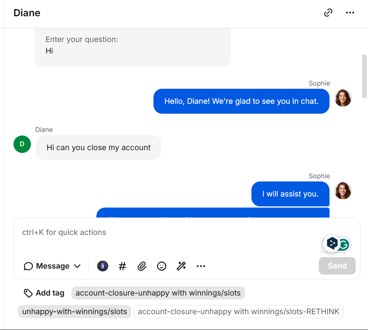This screenshot has height=330, width=368.
Task: Click Sophie's avatar beside the greeting message
Action: click(343, 98)
